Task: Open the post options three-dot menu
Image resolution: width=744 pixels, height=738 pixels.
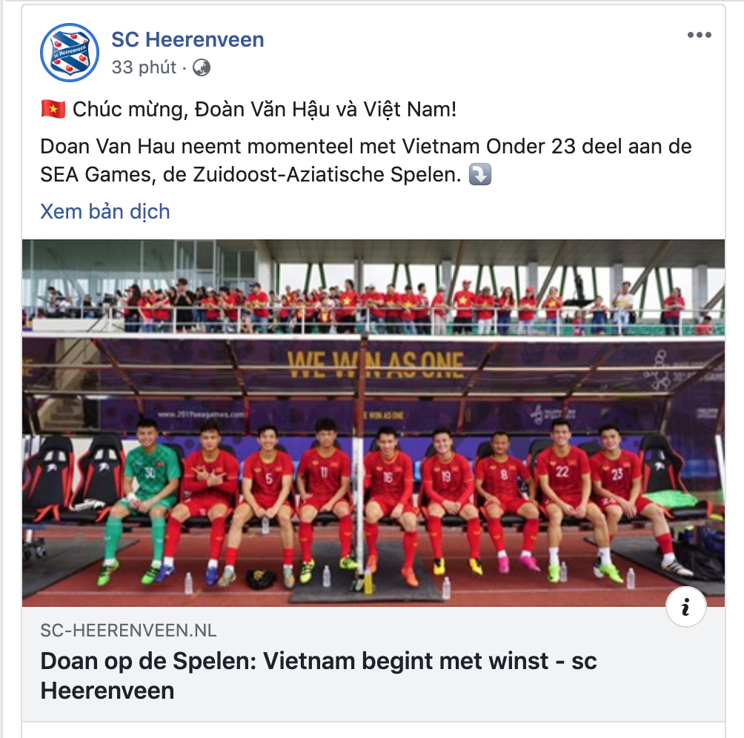Action: [x=700, y=35]
